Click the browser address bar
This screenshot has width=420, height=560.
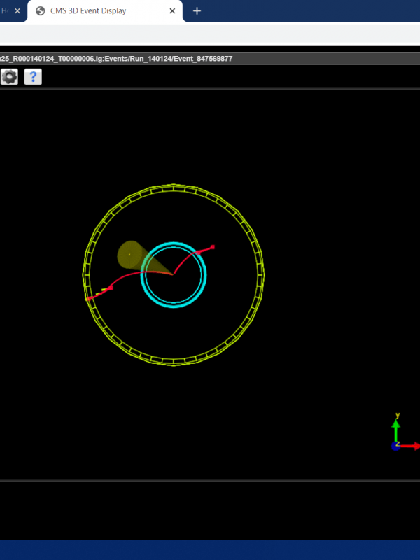click(x=210, y=34)
